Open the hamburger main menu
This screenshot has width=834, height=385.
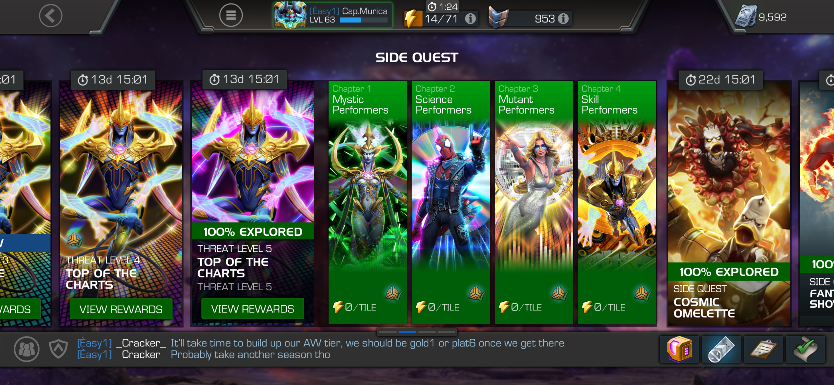pos(231,15)
